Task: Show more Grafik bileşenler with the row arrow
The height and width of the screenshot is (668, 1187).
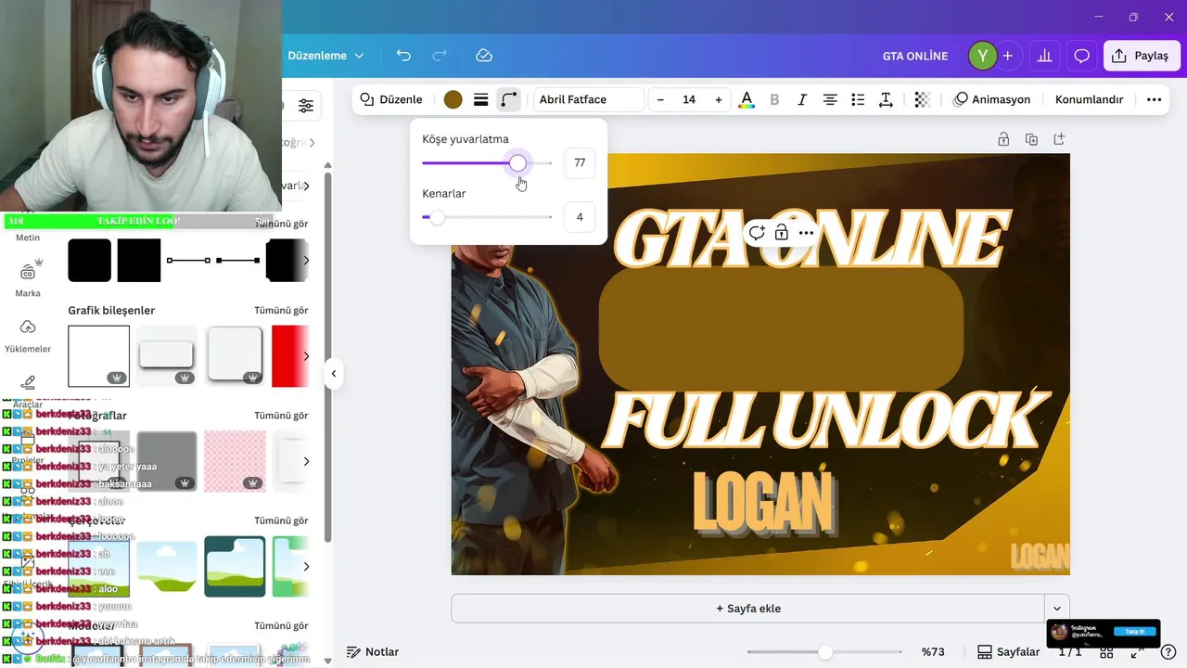Action: click(x=305, y=356)
